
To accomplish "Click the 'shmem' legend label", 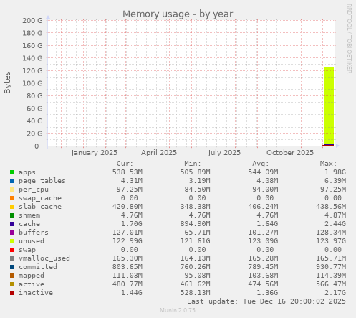I will (29, 215).
